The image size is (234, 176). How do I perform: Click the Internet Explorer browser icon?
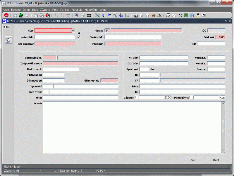192,15
